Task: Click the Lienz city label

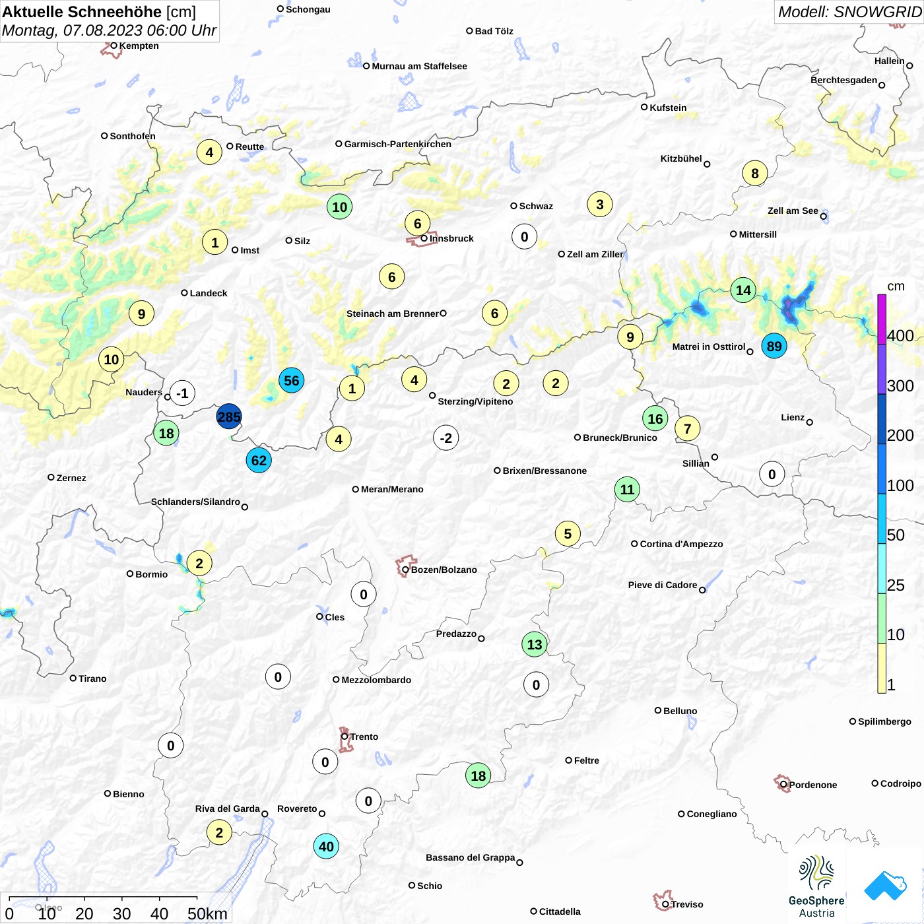Action: 793,417
